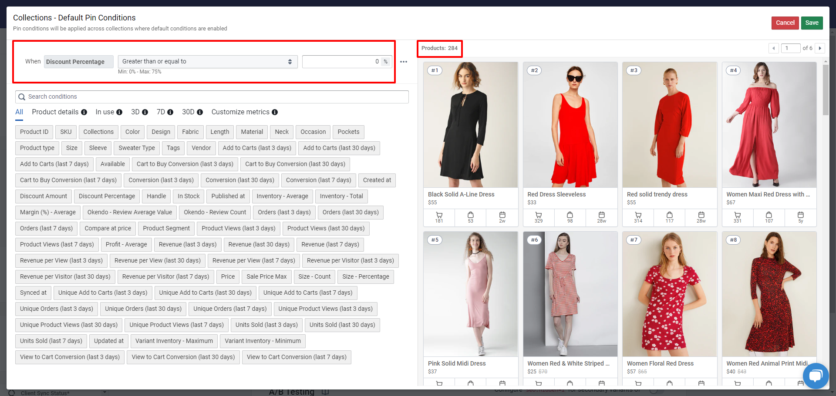Open the Pink Solid Midi Dress image
The image size is (836, 396).
471,294
